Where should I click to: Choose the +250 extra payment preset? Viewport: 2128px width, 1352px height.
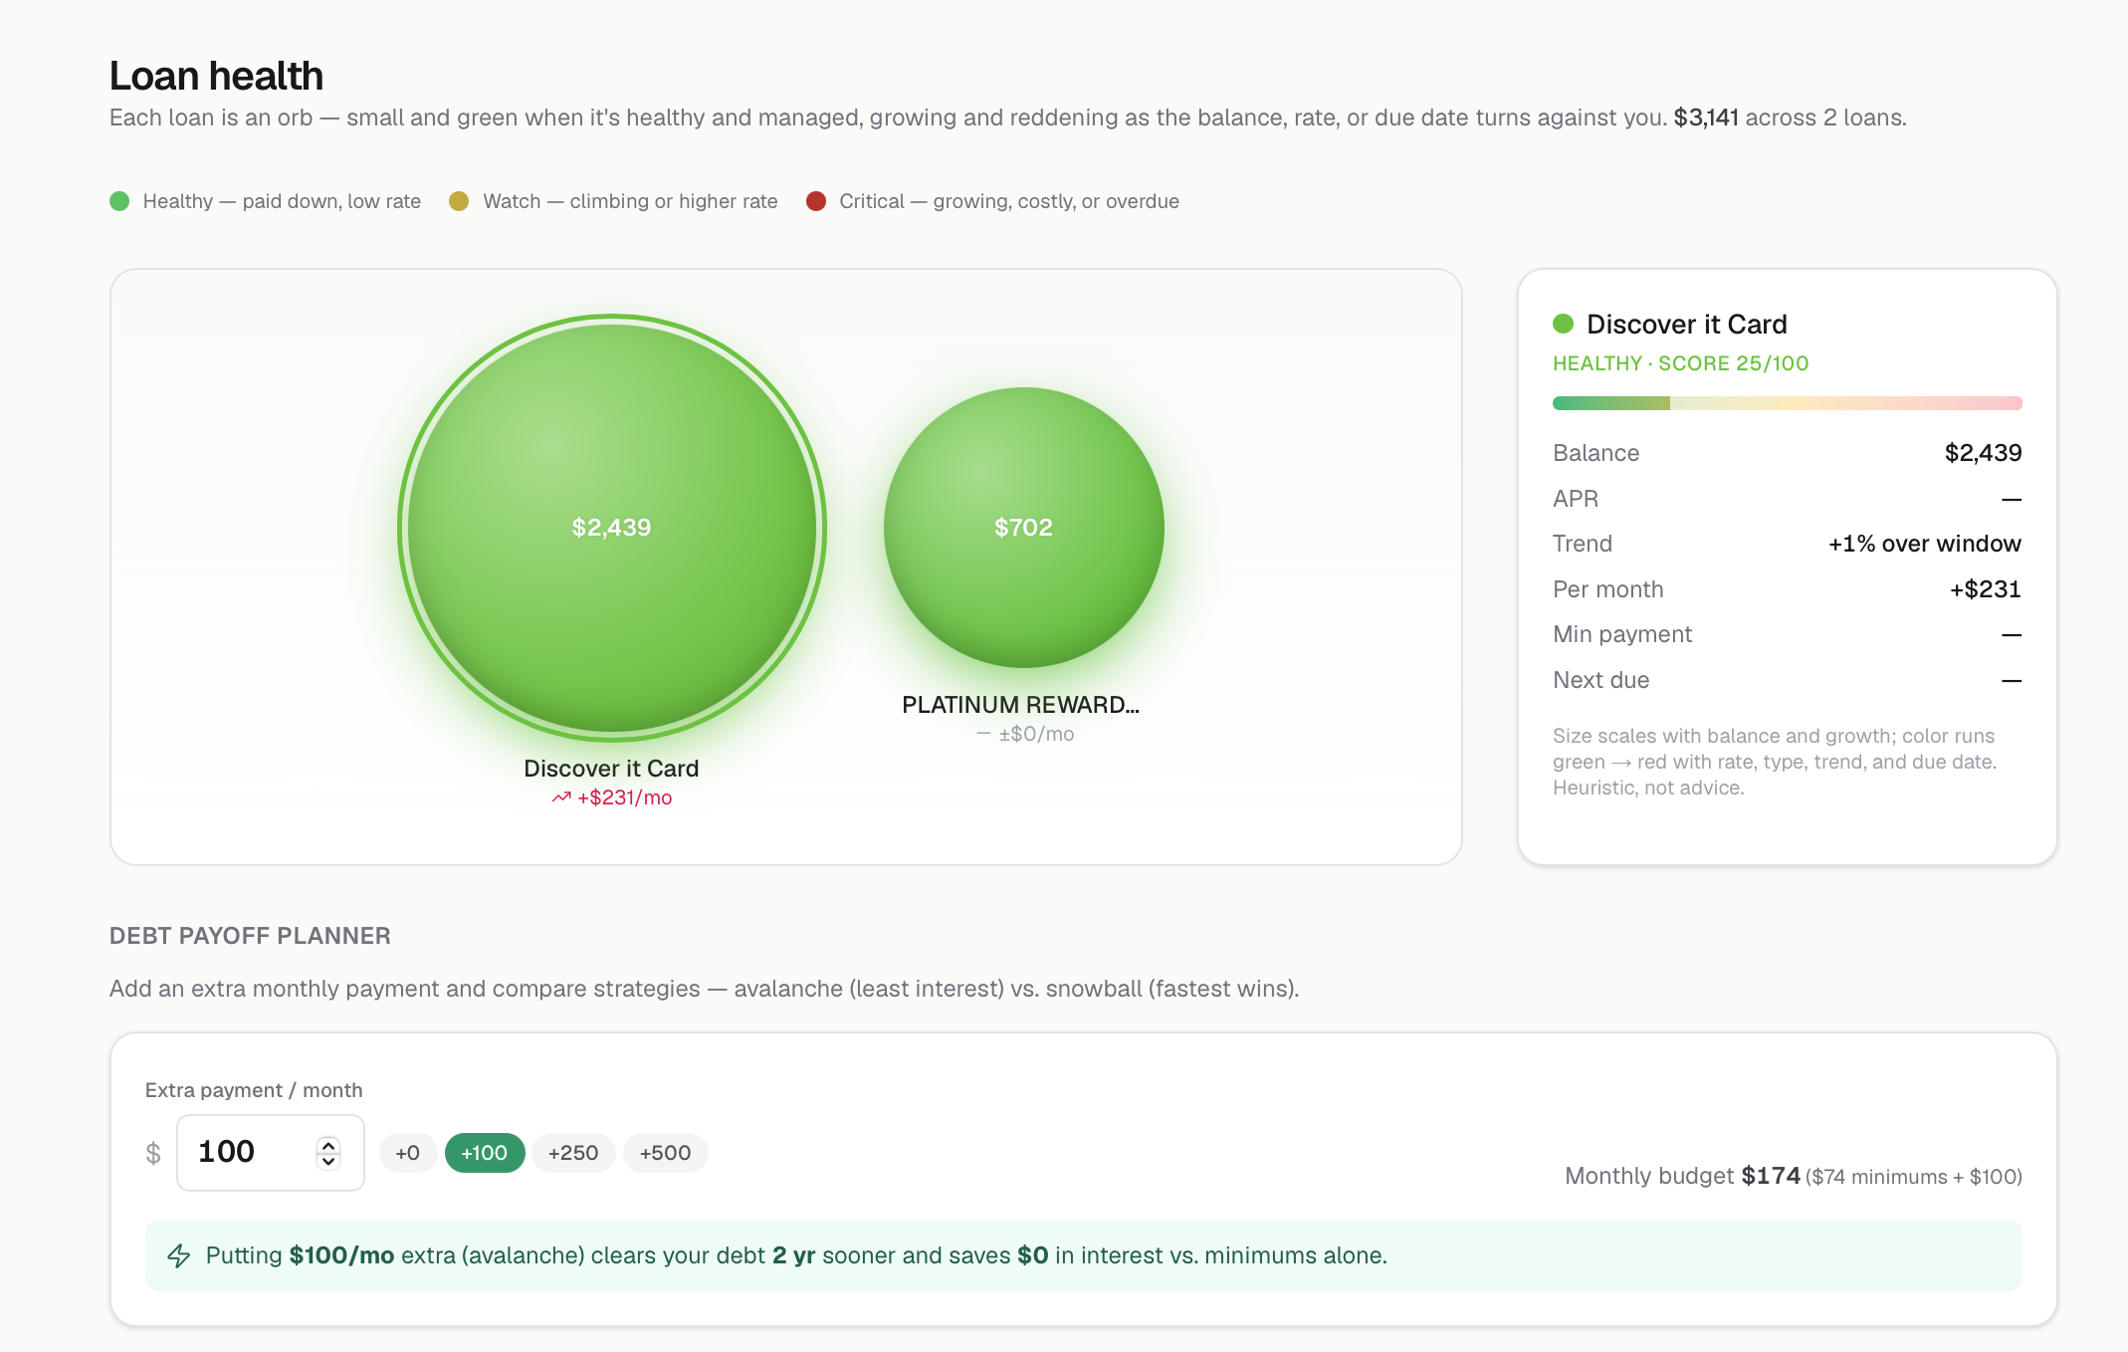pos(573,1153)
